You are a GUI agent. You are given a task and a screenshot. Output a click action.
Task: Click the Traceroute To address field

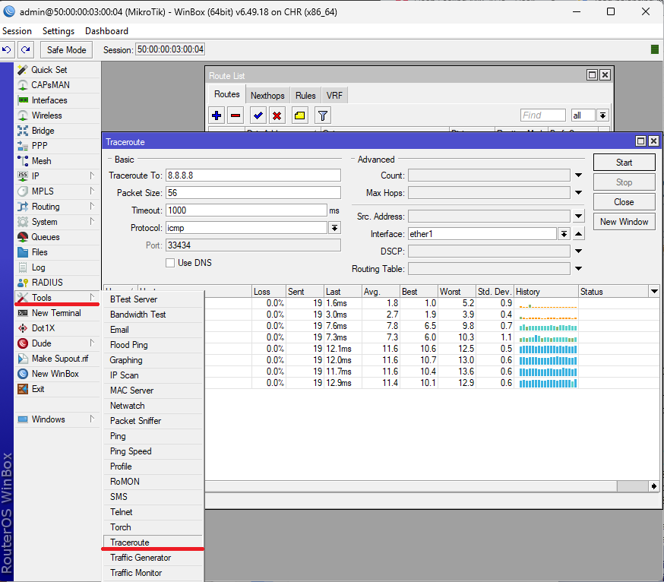[253, 176]
